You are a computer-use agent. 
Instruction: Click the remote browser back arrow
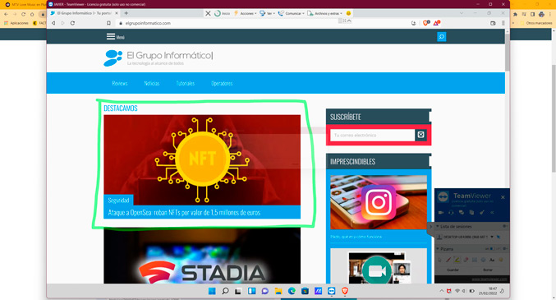(x=53, y=23)
